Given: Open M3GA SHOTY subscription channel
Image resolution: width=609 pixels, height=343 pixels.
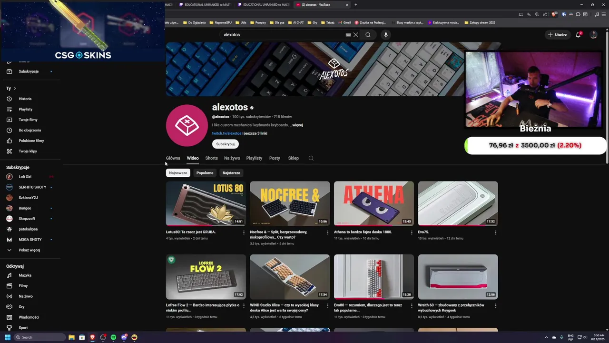Looking at the screenshot, I should click(31, 240).
